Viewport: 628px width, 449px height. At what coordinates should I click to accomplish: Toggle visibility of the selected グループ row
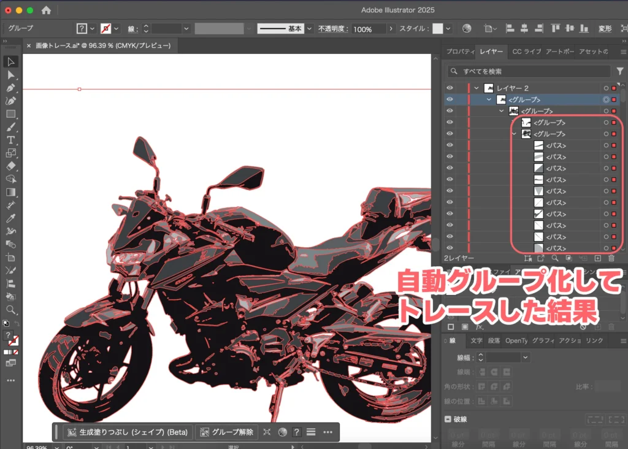[x=450, y=99]
